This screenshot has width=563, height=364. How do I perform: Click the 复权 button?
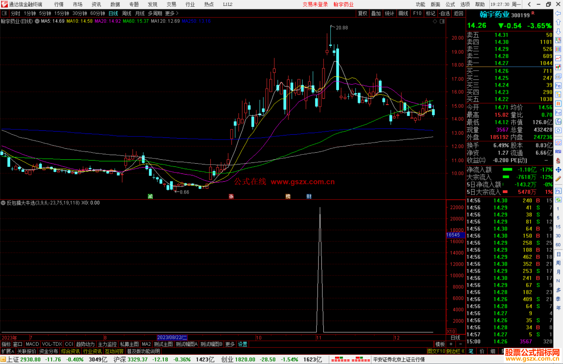362,13
